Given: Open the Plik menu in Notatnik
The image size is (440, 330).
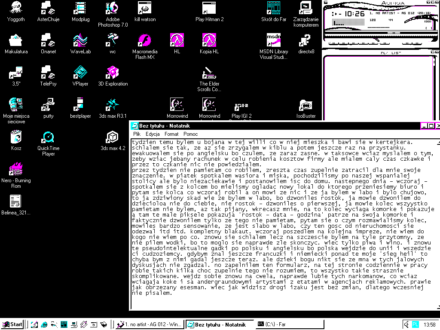Looking at the screenshot, I should [x=137, y=134].
